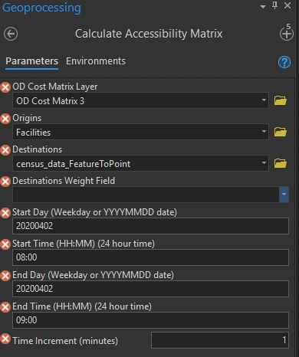The width and height of the screenshot is (299, 357).
Task: Switch to the Environments tab
Action: tap(96, 61)
